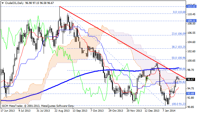Image resolution: width=197 pixels, height=113 pixels.
Task: Select the current price label 96.67
Action: 191,80
